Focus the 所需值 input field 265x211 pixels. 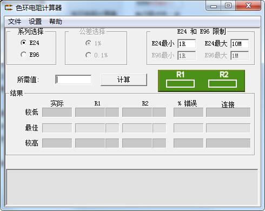coord(74,80)
